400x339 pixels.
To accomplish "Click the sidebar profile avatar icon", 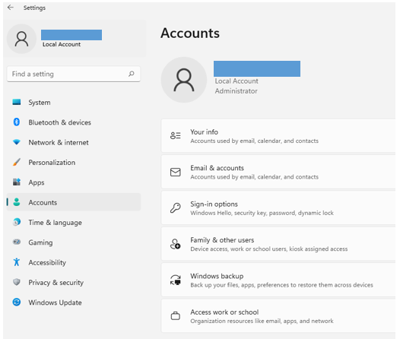I will [21, 39].
